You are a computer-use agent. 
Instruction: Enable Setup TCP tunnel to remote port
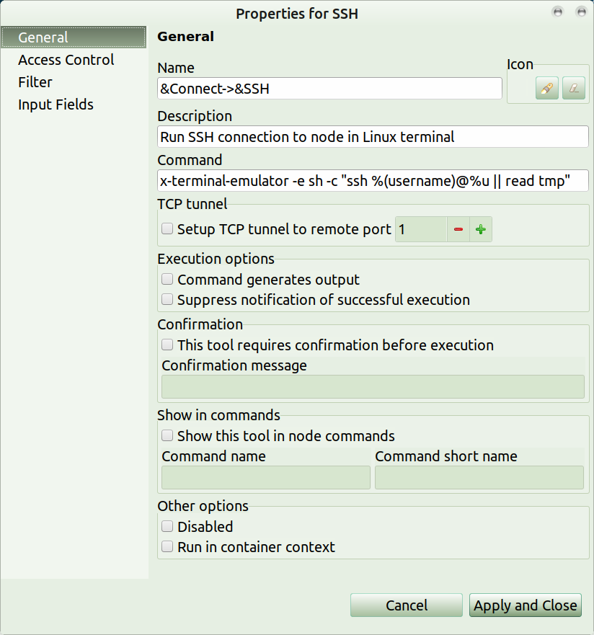(x=167, y=229)
